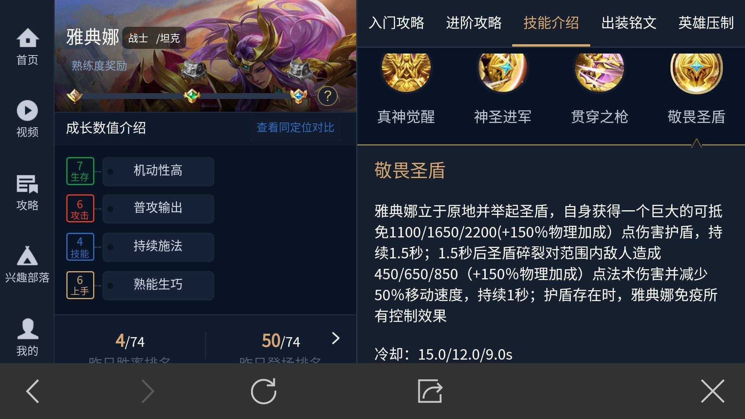Click the green gem on mastery progress bar

point(192,95)
